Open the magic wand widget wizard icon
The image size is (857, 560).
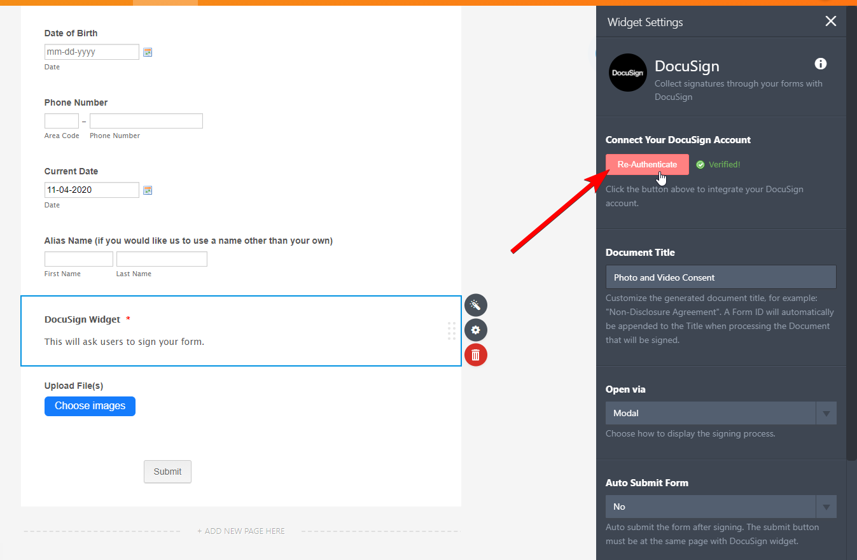point(475,305)
